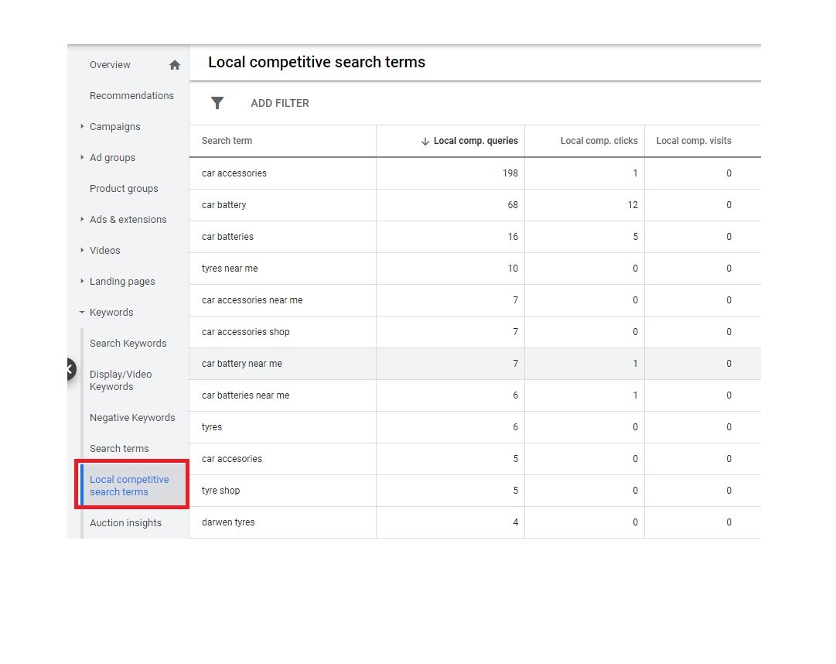Collapse the Keywords section arrow

82,312
